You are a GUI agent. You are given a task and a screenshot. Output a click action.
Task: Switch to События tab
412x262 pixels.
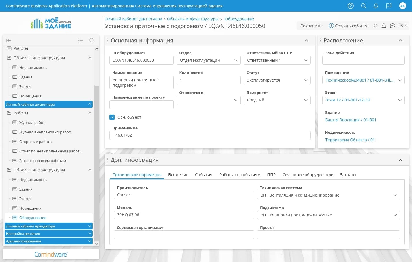[204, 175]
